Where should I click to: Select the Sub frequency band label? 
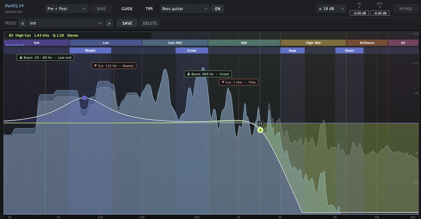coord(37,43)
